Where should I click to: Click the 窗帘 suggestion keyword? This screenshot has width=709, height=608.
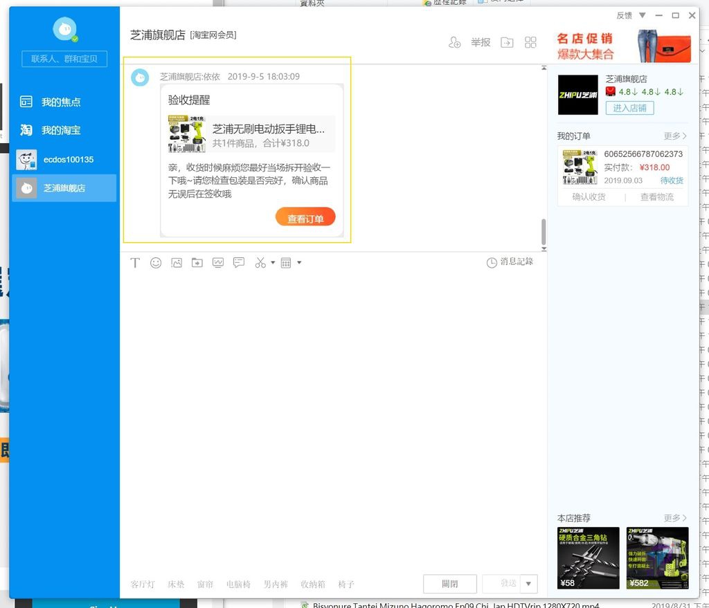click(205, 584)
